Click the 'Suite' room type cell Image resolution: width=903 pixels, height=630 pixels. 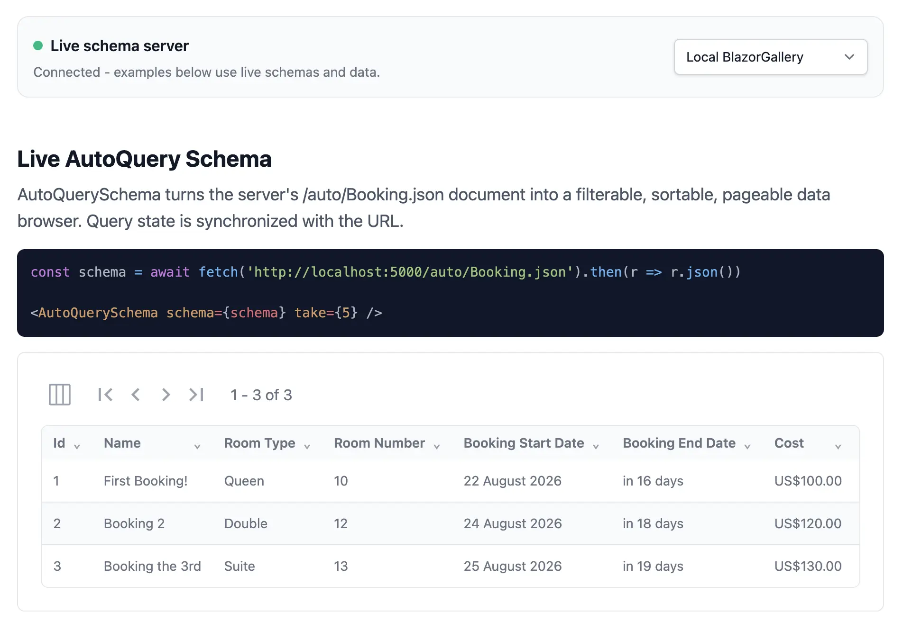click(x=240, y=566)
